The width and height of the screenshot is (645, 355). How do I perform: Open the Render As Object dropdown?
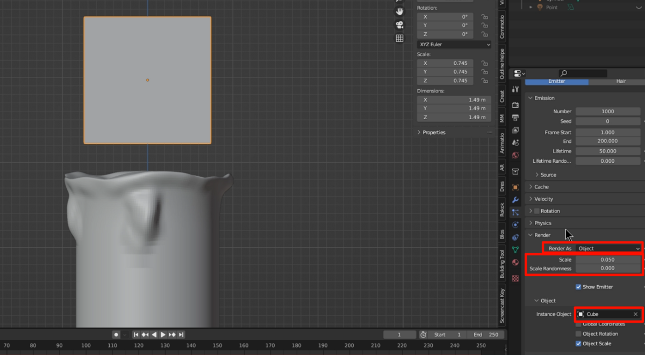click(x=608, y=248)
